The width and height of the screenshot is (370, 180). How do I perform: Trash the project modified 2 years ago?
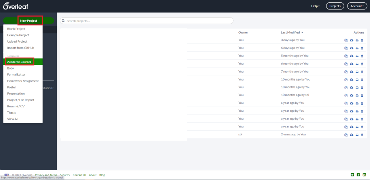(362, 135)
